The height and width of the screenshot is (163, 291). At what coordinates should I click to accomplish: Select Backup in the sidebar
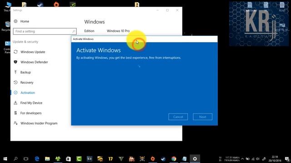pyautogui.click(x=22, y=72)
